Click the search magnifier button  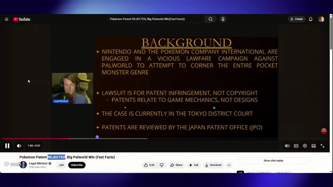click(210, 19)
